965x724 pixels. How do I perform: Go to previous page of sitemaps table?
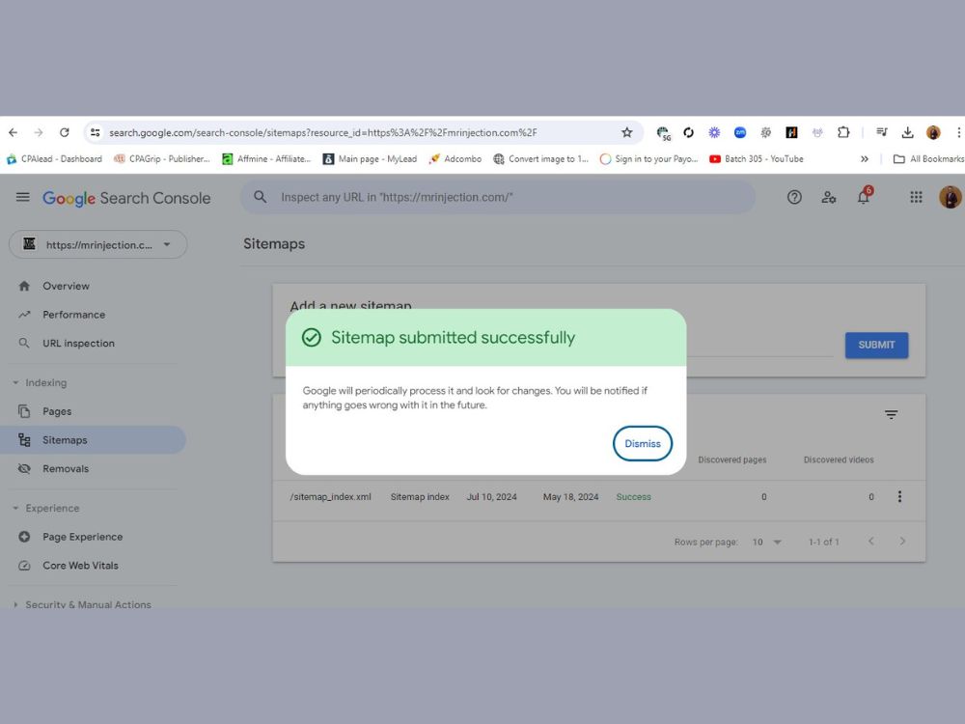pos(870,542)
